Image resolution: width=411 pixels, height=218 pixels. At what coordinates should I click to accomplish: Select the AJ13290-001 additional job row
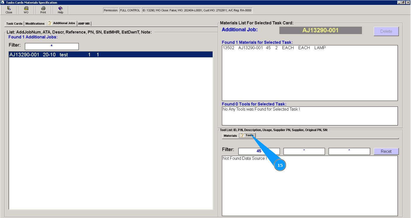pyautogui.click(x=111, y=54)
